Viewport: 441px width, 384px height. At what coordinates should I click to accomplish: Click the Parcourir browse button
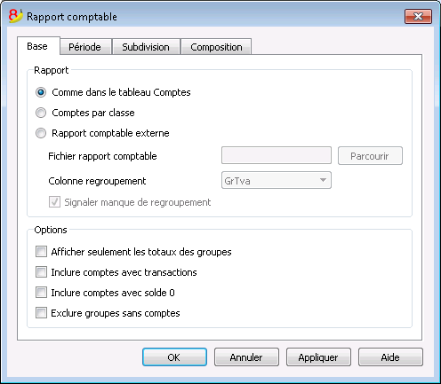tap(370, 156)
